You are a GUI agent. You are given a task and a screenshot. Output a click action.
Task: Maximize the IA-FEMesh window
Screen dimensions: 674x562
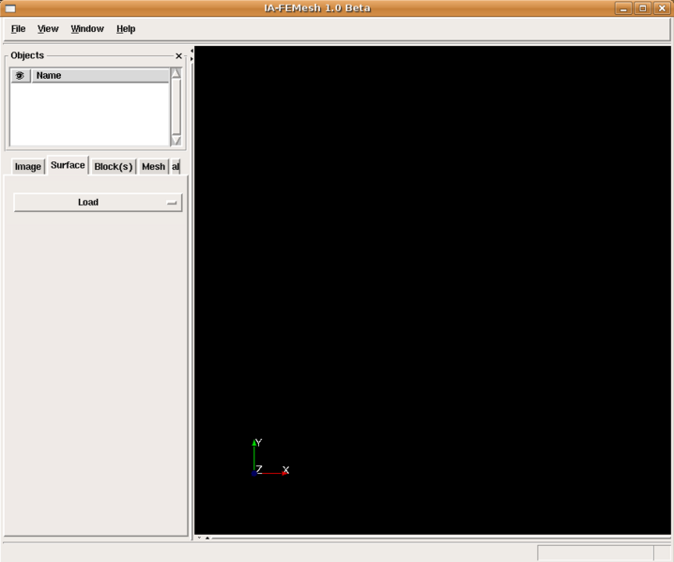pyautogui.click(x=643, y=8)
